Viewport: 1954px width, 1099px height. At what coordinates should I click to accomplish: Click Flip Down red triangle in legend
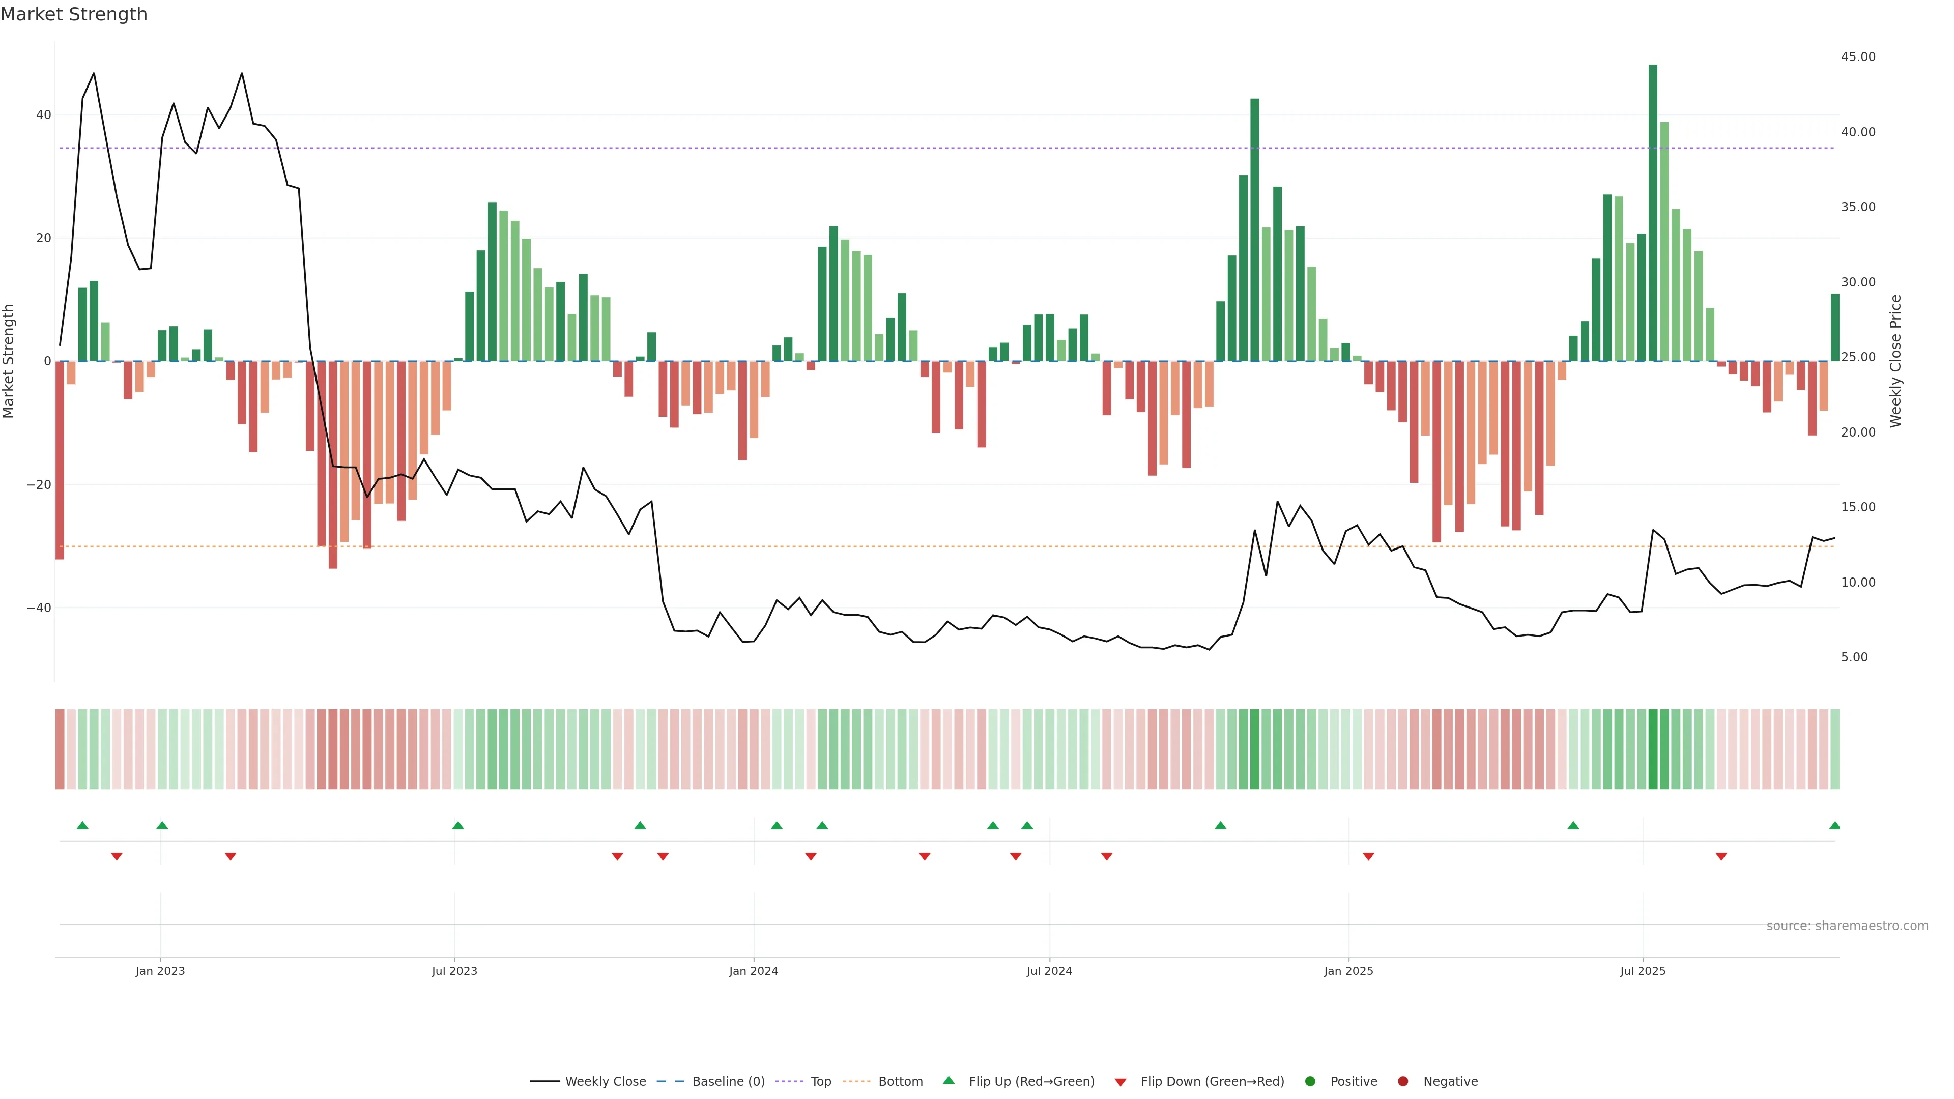tap(1120, 1082)
